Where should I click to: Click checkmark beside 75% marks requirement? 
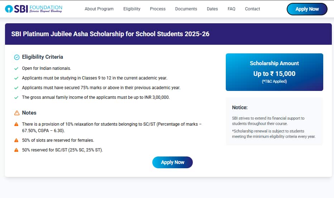click(16, 88)
